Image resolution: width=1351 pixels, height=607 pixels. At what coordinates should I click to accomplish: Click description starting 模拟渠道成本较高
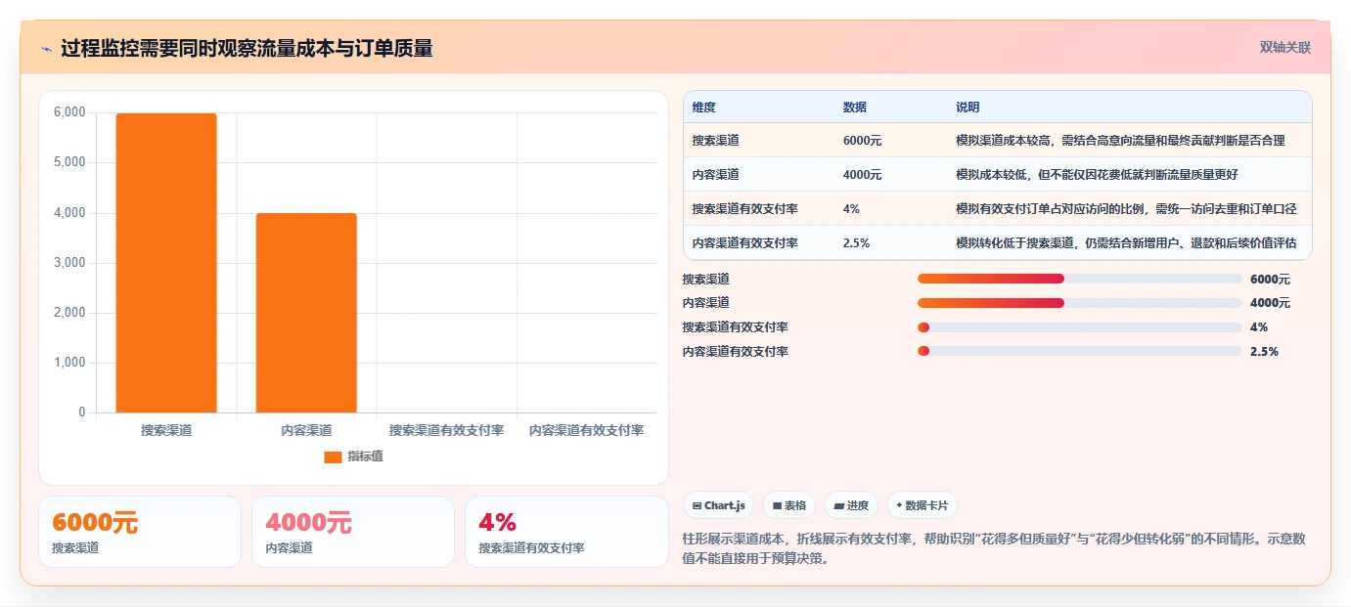pos(1120,141)
